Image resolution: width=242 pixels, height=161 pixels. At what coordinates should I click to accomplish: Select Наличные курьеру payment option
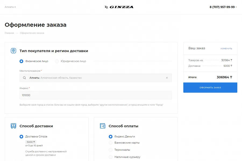[111, 157]
